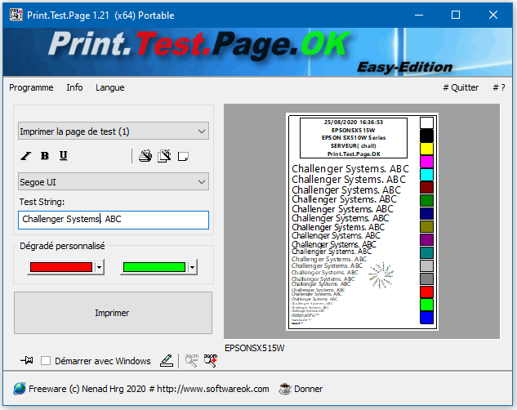Open the Programme menu
This screenshot has width=517, height=410.
tap(31, 87)
